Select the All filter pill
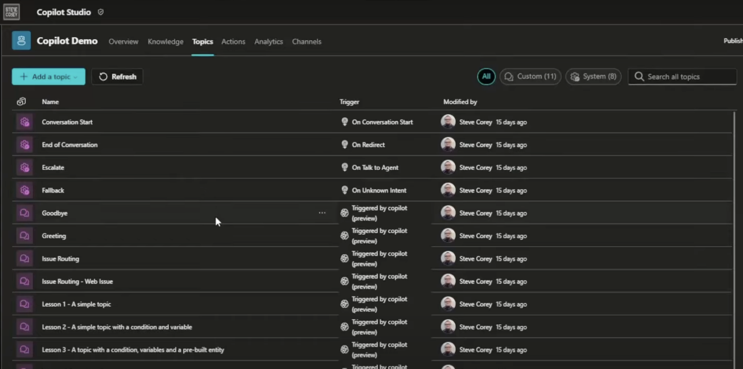Image resolution: width=743 pixels, height=369 pixels. pyautogui.click(x=486, y=76)
